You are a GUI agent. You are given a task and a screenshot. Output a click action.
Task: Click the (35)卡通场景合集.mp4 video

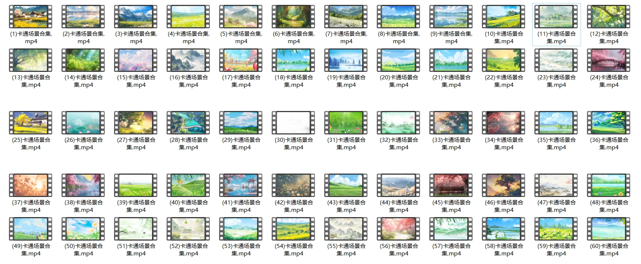click(556, 123)
